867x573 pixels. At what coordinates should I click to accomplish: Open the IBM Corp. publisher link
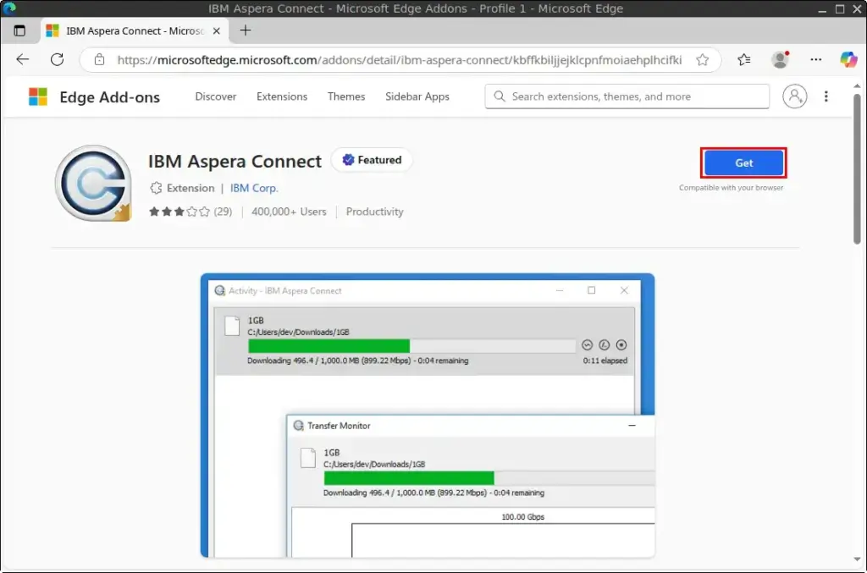coord(254,188)
